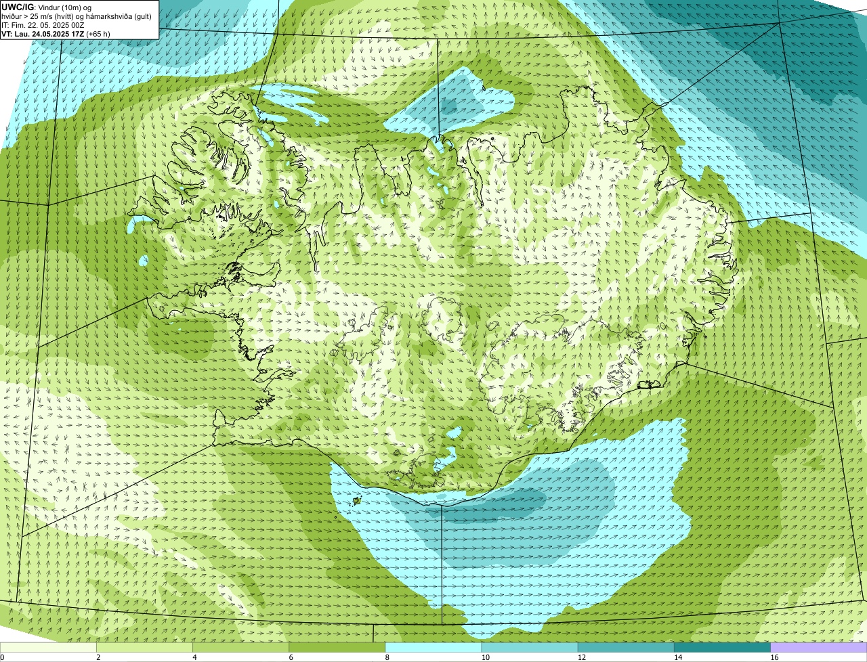Click the 4–6 green legend swatch
Screen dimensions: 867x662
[x=240, y=647]
